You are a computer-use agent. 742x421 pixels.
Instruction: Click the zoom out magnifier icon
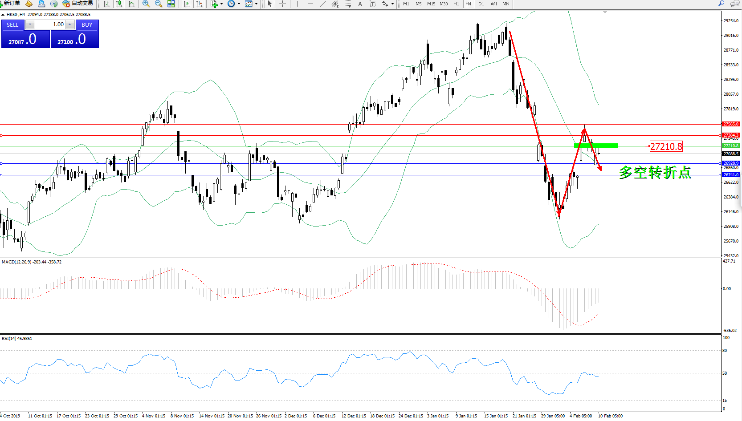158,4
